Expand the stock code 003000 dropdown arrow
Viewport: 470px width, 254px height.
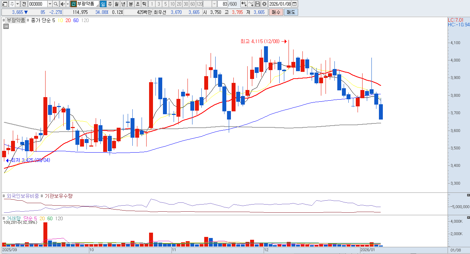tap(49, 4)
